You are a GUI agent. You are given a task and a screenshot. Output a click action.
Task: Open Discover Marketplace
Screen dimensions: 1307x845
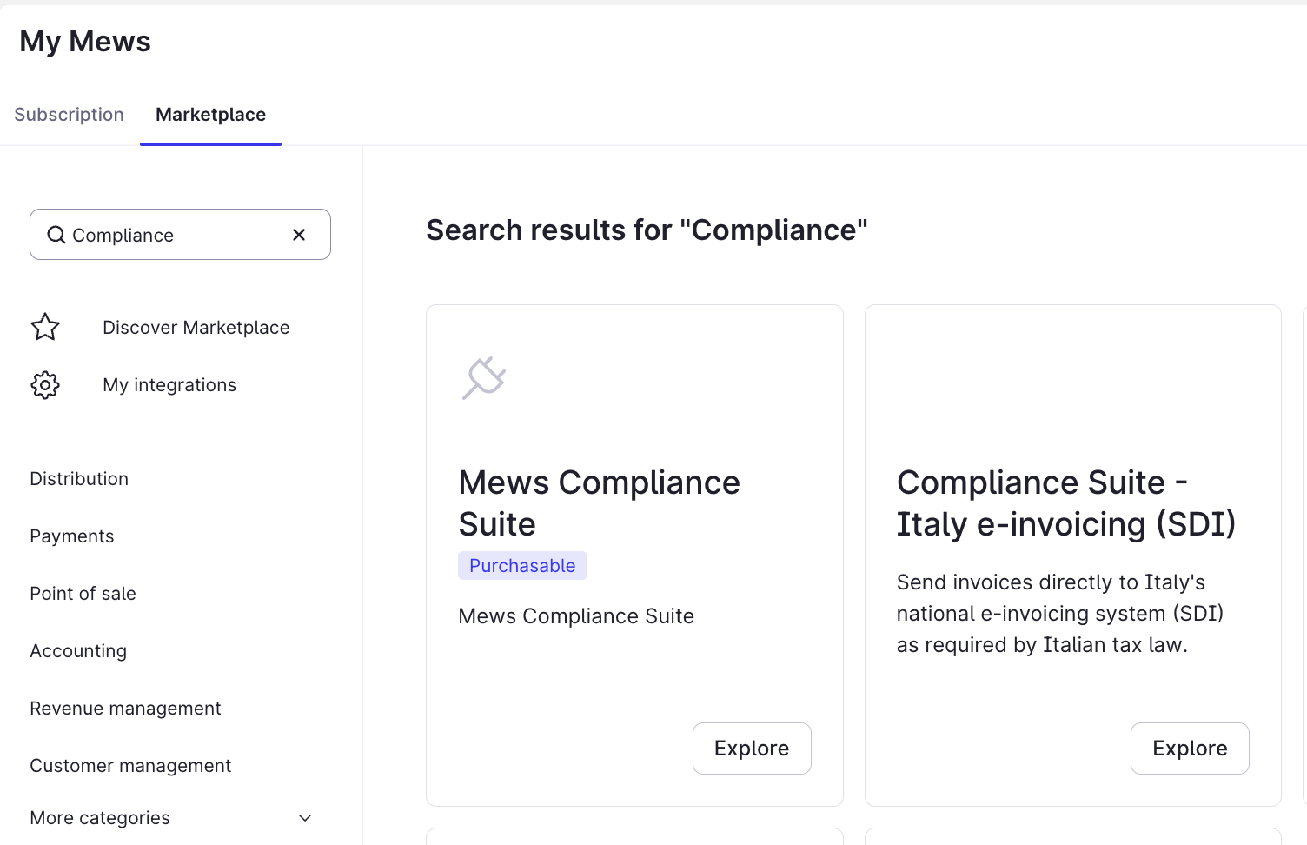click(196, 328)
